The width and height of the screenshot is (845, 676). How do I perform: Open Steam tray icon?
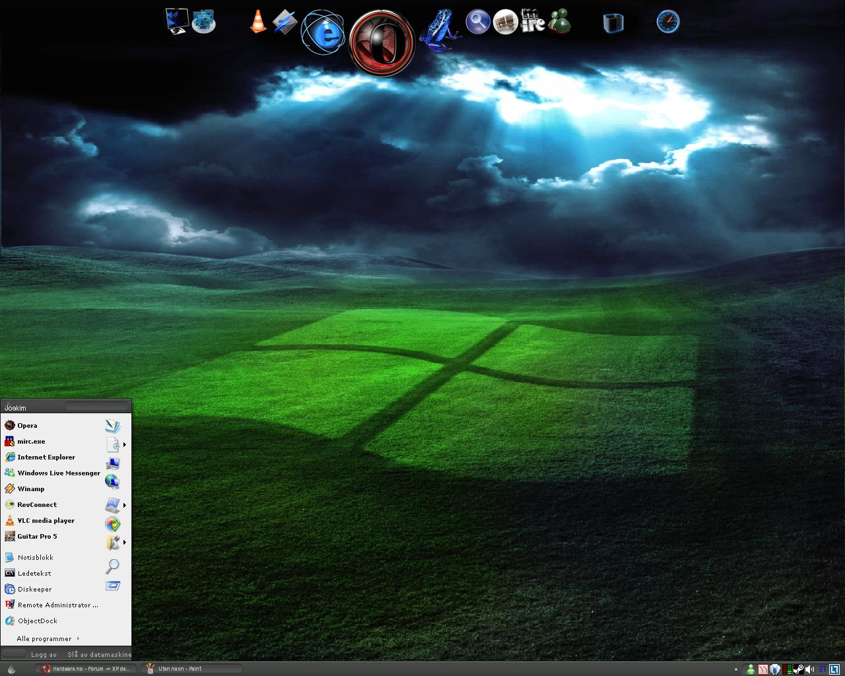pos(798,669)
